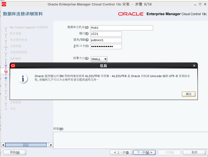Click the ORACLE Enterprise Manager brand logo
Image resolution: width=208 pixels, height=157 pixels.
coord(162,14)
